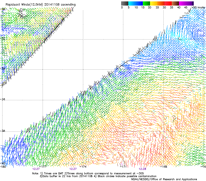Click the legend scale value '20'
The height and width of the screenshot is (181, 206).
pos(149,8)
